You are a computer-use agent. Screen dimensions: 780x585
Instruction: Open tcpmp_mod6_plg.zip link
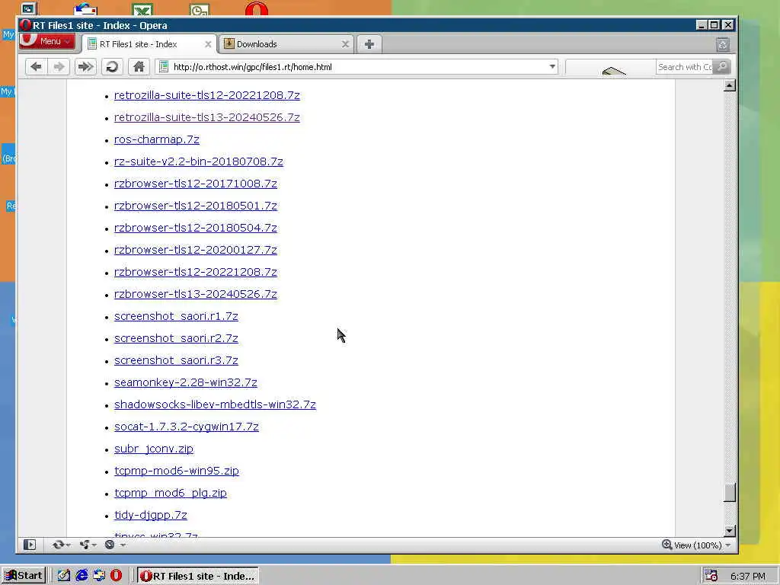click(171, 493)
